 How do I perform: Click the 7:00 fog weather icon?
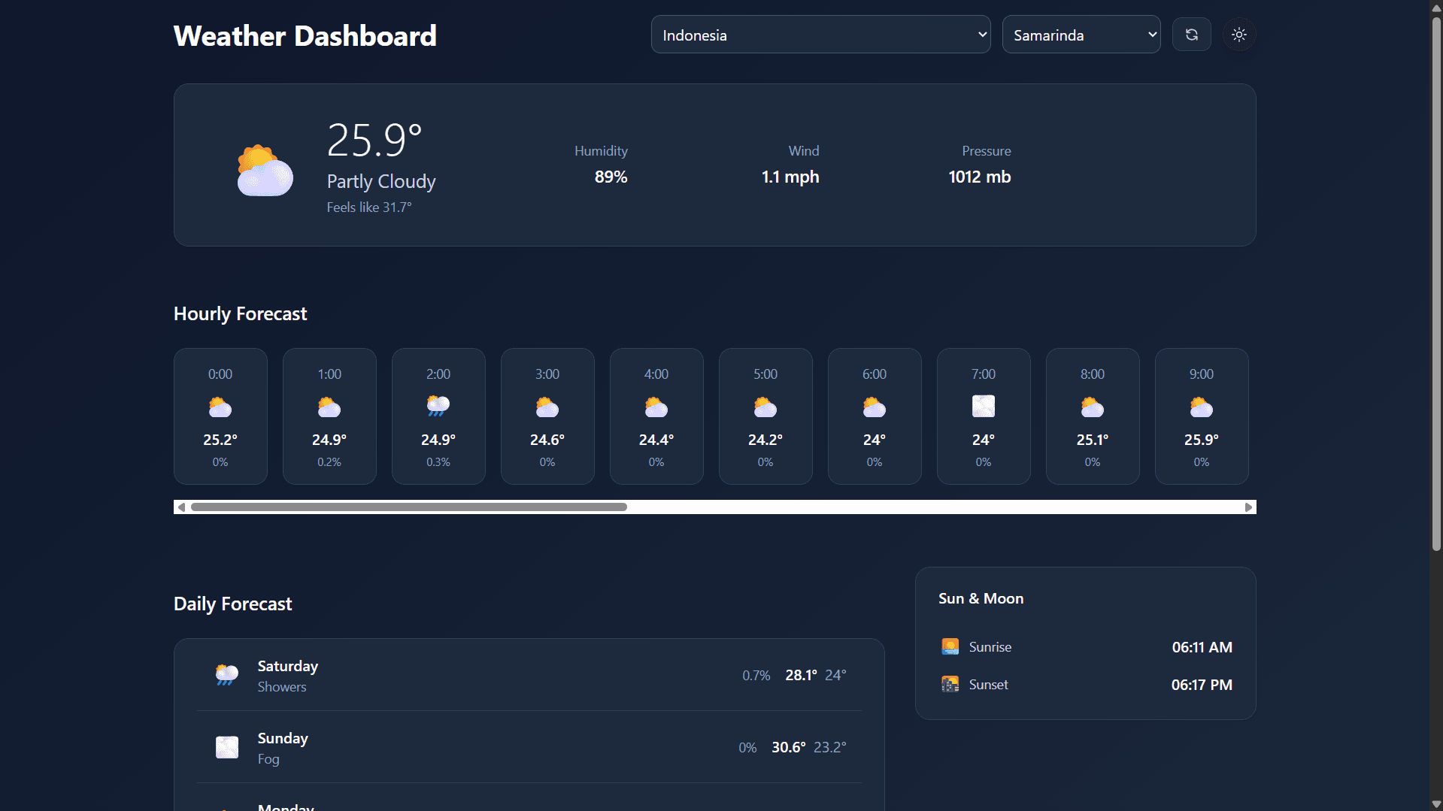pyautogui.click(x=984, y=407)
